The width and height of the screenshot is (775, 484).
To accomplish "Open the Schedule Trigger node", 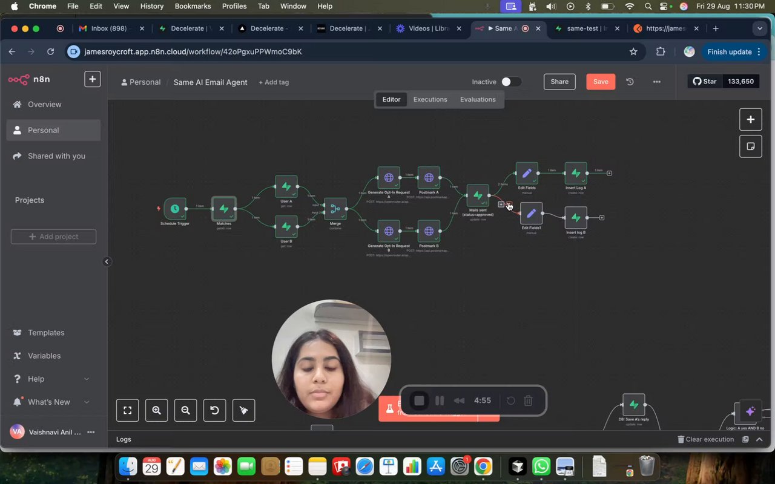I will coord(174,209).
